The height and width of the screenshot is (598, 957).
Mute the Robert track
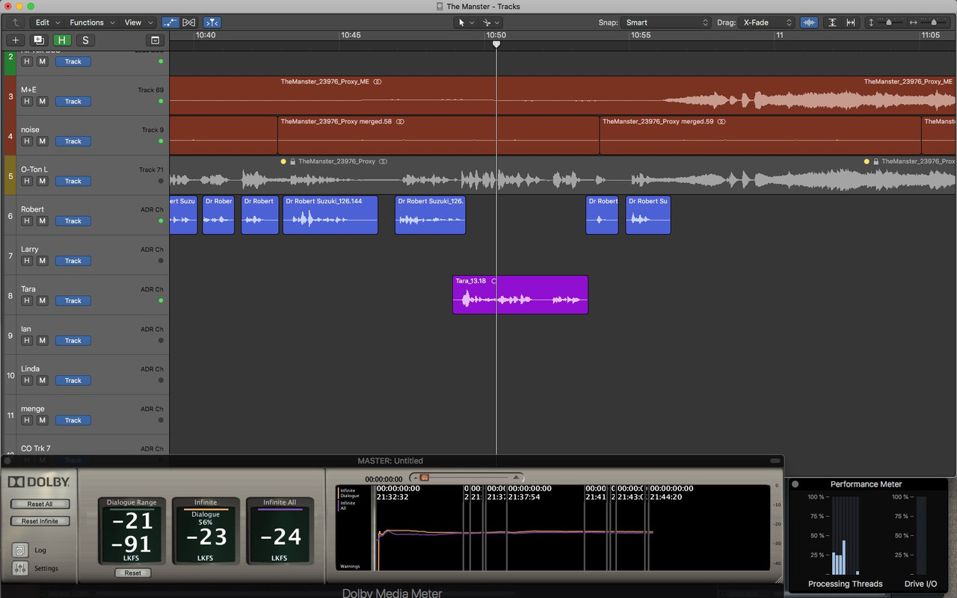(43, 221)
